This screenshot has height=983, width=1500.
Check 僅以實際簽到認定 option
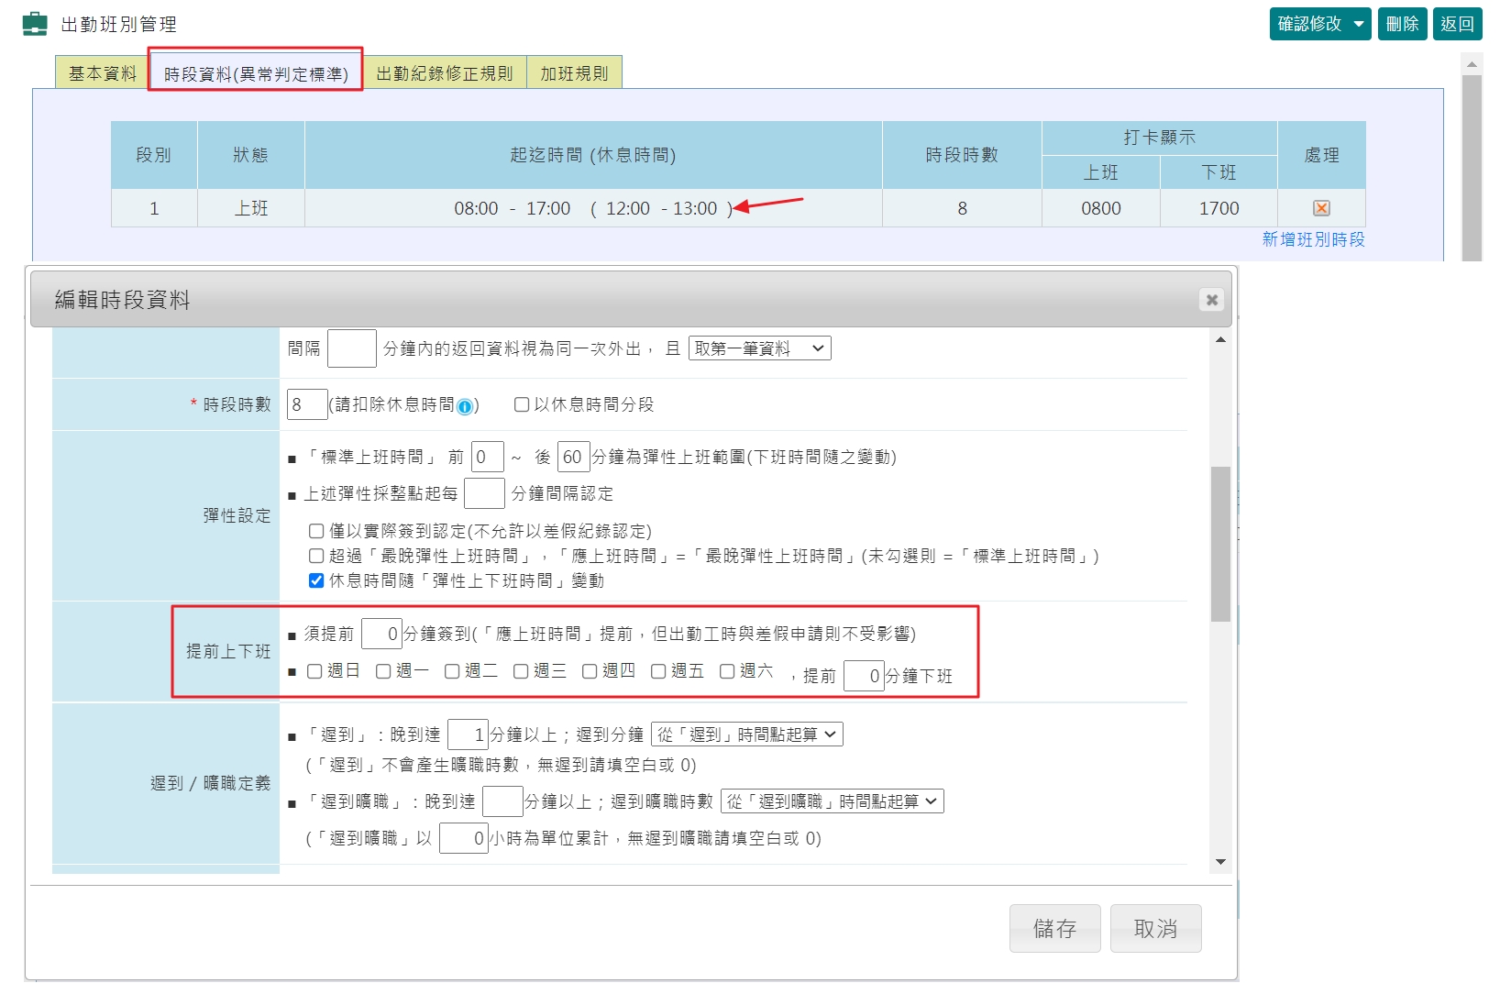pyautogui.click(x=316, y=531)
